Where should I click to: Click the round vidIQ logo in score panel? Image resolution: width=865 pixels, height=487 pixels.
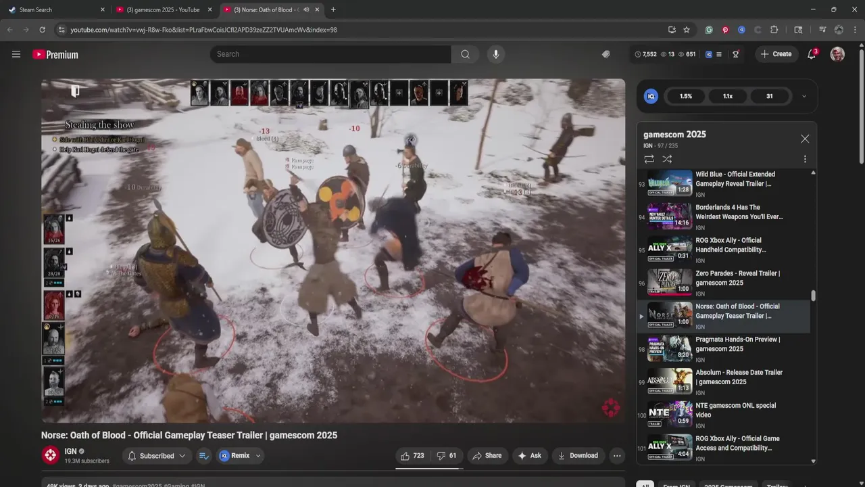click(x=651, y=96)
